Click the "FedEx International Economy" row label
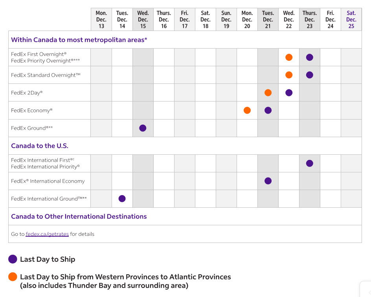The width and height of the screenshot is (371, 297). pyautogui.click(x=48, y=181)
